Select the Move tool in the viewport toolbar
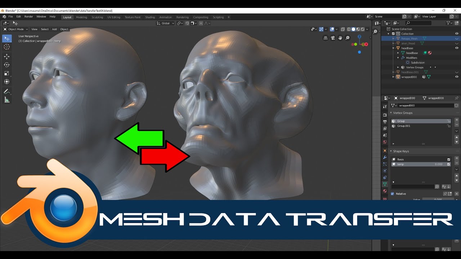The height and width of the screenshot is (259, 461). coord(6,56)
